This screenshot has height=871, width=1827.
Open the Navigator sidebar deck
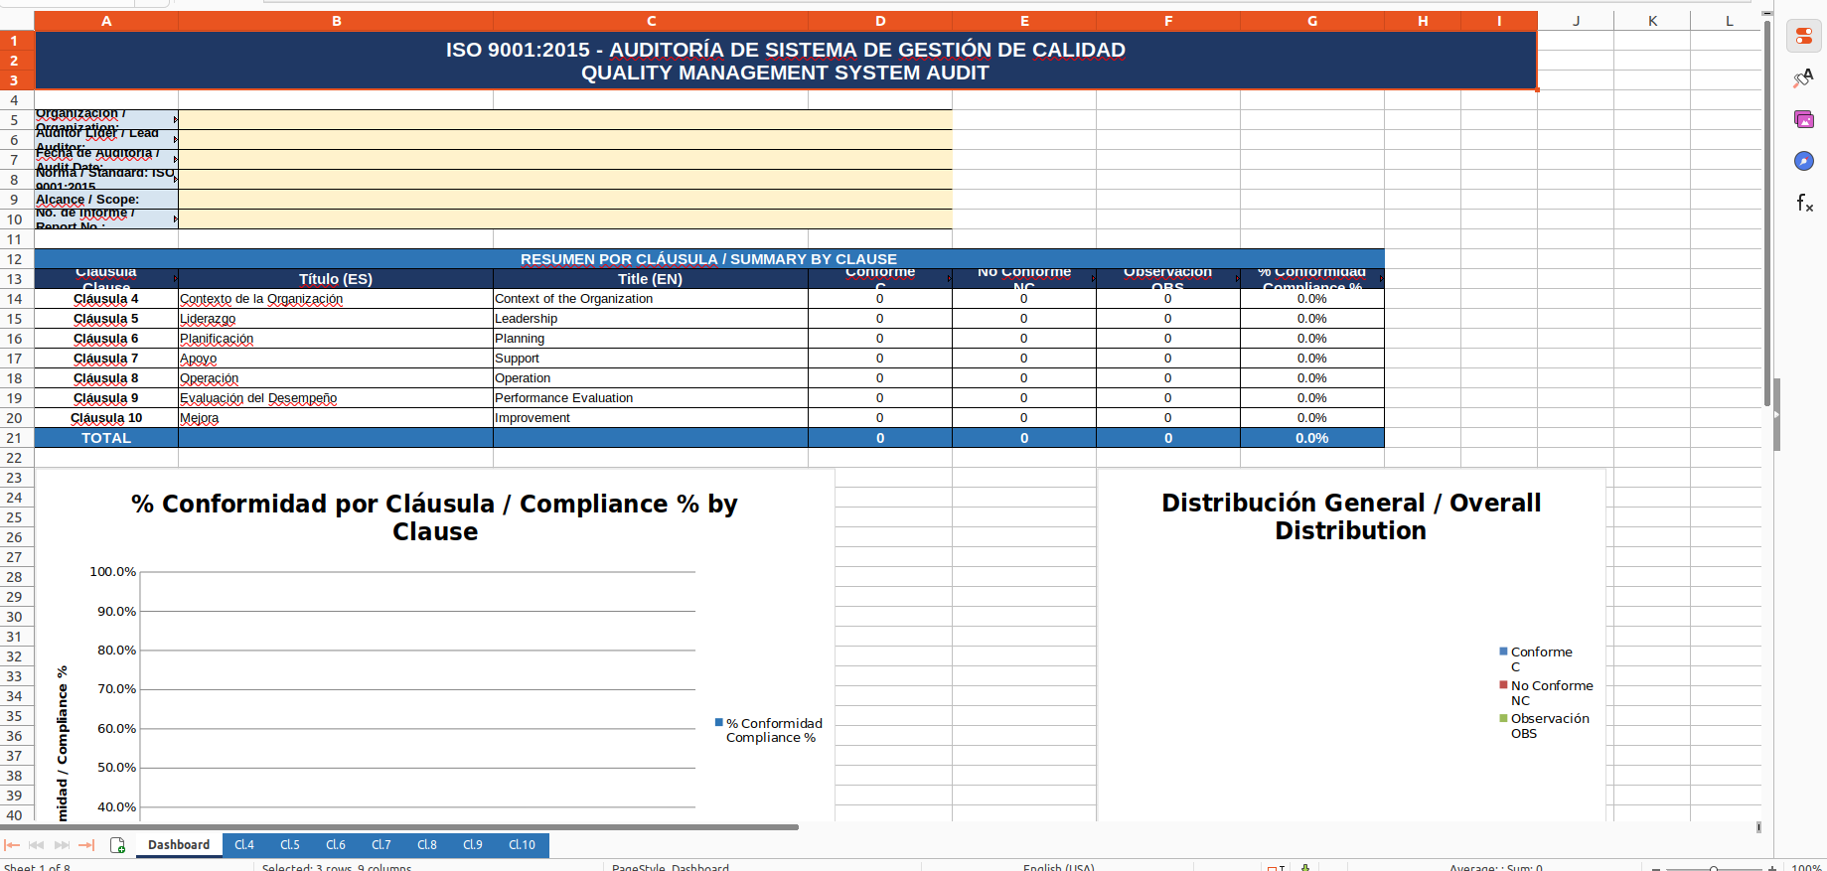pyautogui.click(x=1804, y=161)
